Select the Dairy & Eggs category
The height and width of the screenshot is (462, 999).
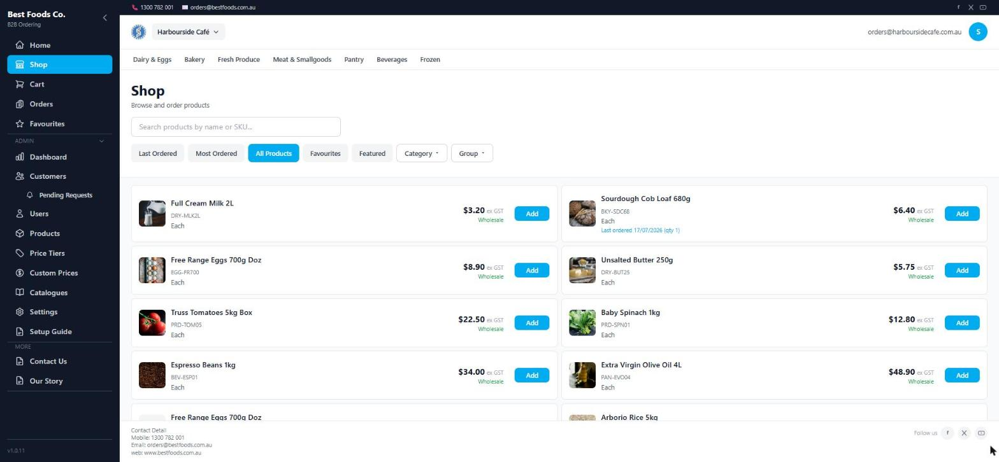[152, 60]
